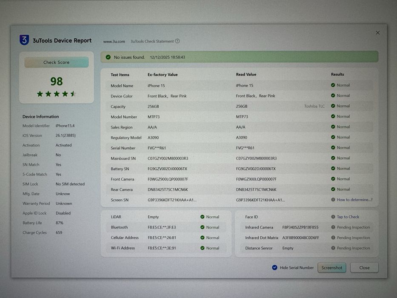
Task: Click the Battery Life value 87%
Action: coord(60,223)
